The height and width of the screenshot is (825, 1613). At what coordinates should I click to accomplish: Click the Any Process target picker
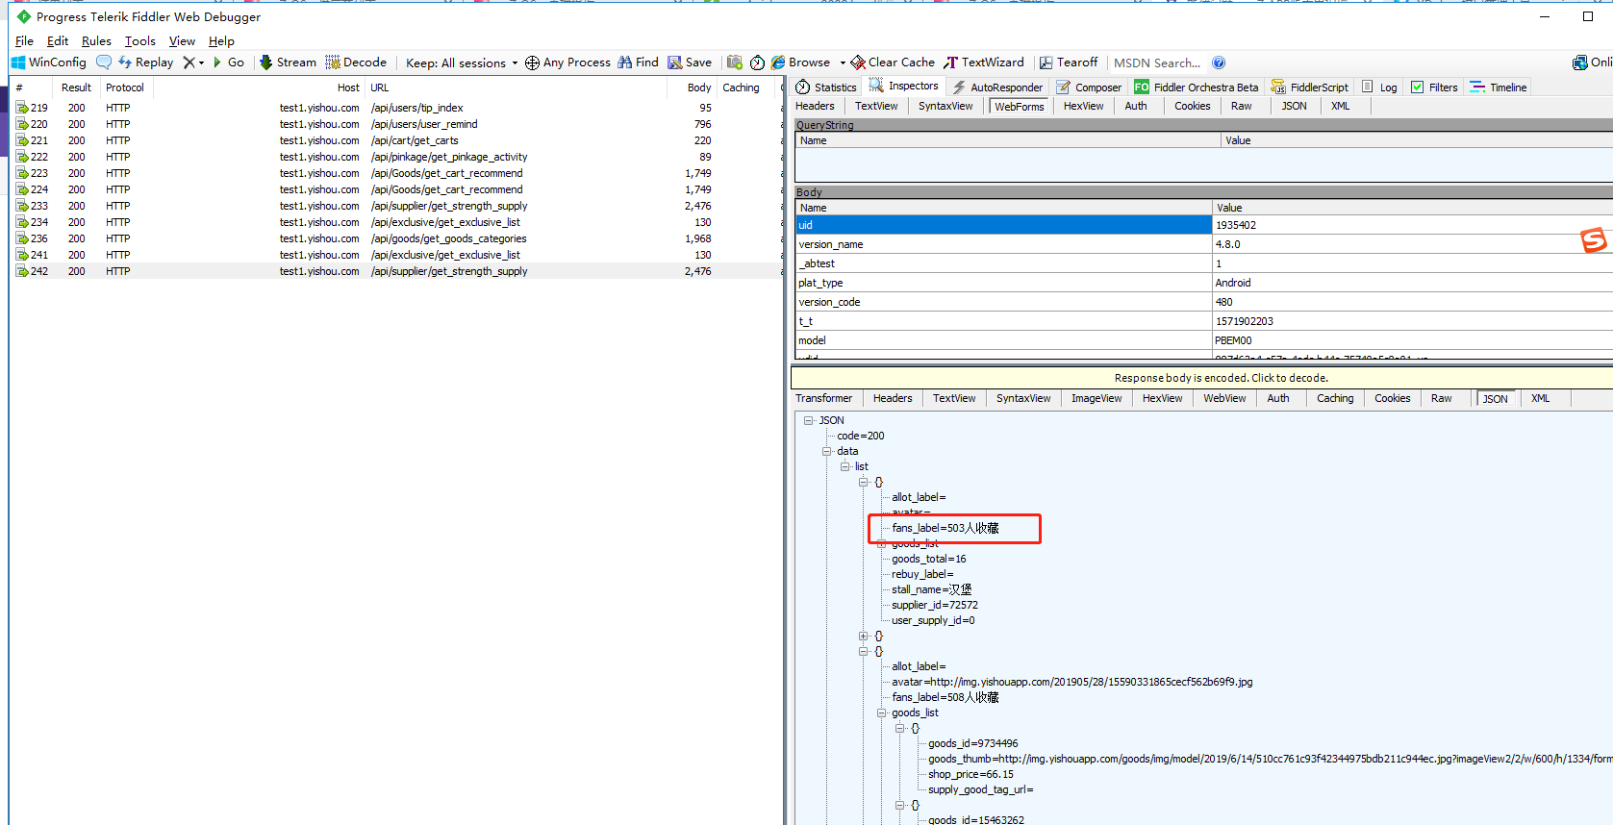(x=567, y=62)
